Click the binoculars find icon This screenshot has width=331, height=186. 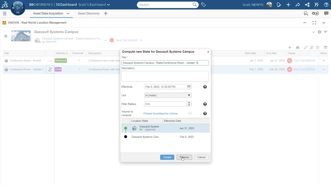pos(298,48)
